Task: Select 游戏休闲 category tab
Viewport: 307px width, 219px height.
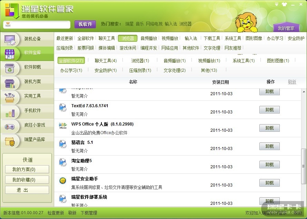Action: tap(128, 48)
